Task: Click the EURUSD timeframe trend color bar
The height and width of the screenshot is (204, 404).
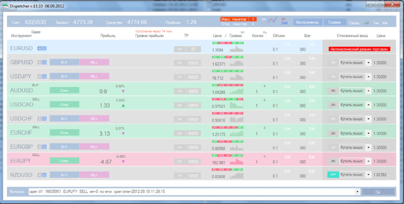Action: [x=227, y=43]
